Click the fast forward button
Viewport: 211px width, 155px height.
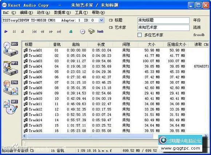point(51,32)
